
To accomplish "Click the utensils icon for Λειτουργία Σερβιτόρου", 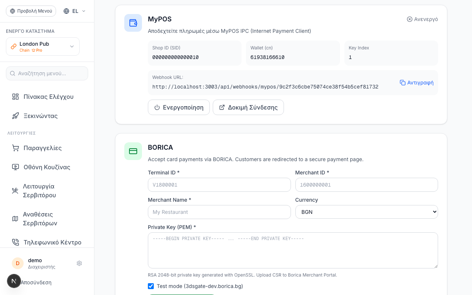I will point(15,191).
